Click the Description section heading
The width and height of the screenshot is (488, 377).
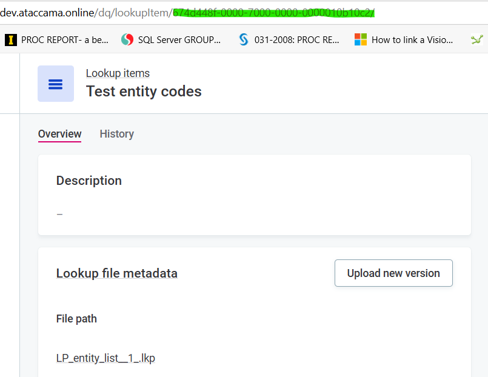[89, 181]
